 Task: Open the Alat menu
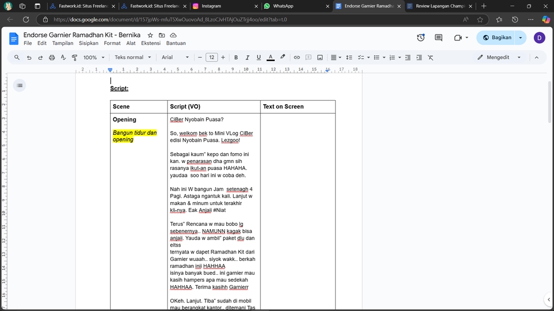tap(131, 43)
